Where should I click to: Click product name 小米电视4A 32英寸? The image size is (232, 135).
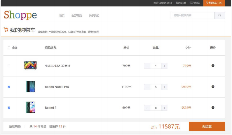58,66
